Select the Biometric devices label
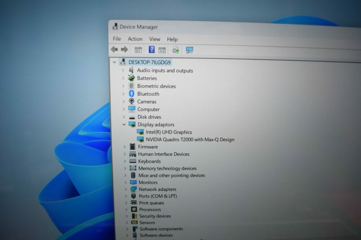Image resolution: width=361 pixels, height=240 pixels. tap(157, 86)
